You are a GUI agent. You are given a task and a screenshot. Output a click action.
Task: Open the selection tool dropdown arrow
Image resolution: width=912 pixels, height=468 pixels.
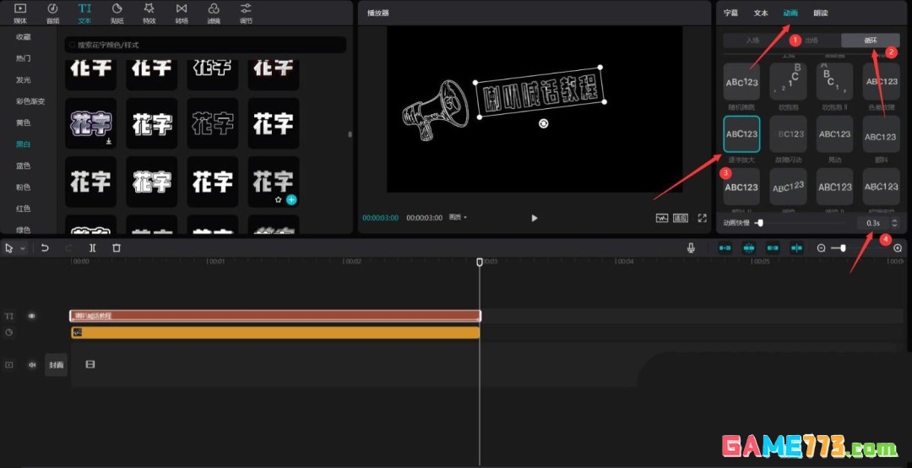[x=23, y=248]
